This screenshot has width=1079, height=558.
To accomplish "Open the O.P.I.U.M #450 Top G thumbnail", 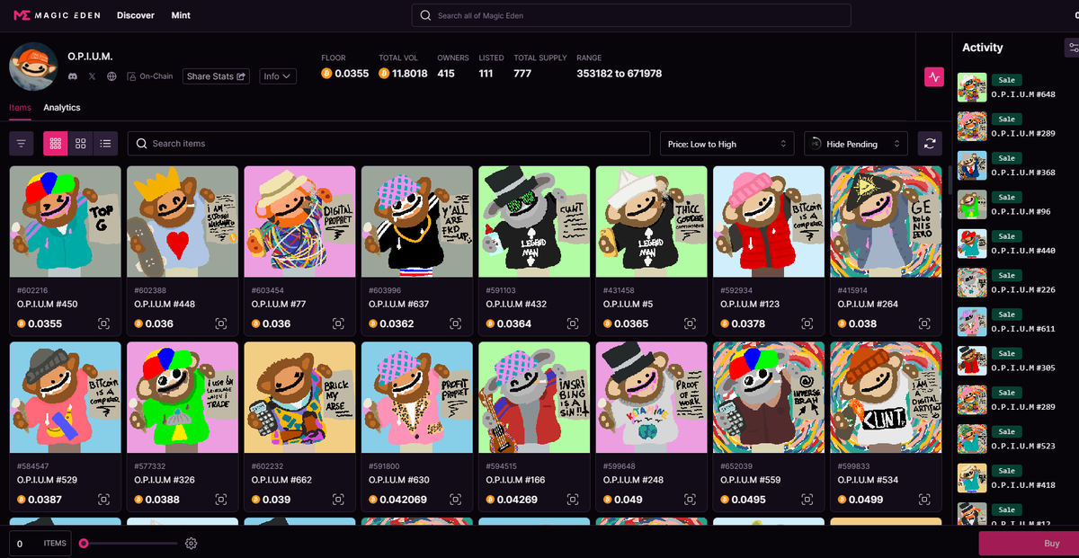I will [65, 221].
